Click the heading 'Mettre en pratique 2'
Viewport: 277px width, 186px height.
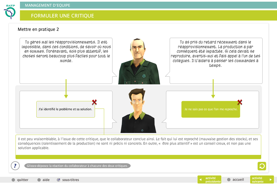pyautogui.click(x=38, y=29)
